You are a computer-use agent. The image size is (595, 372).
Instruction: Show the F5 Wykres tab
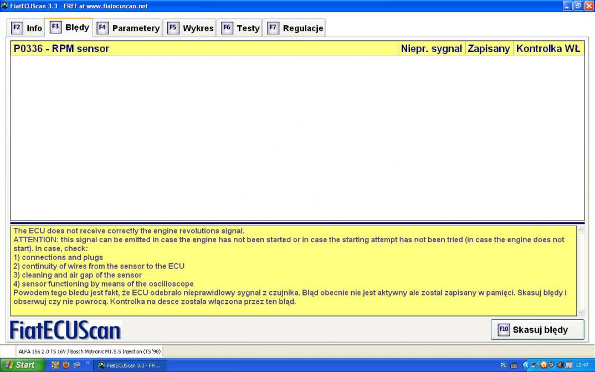click(189, 28)
